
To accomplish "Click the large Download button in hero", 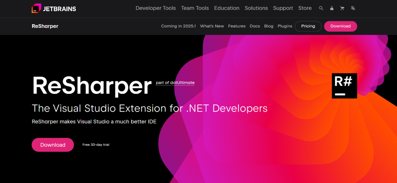I will [53, 145].
